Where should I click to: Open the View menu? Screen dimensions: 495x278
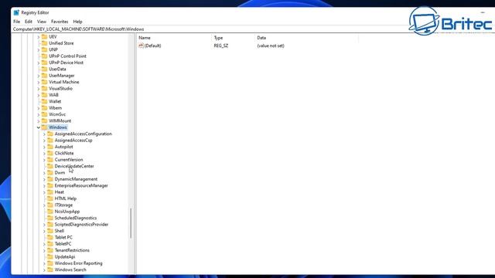(42, 22)
